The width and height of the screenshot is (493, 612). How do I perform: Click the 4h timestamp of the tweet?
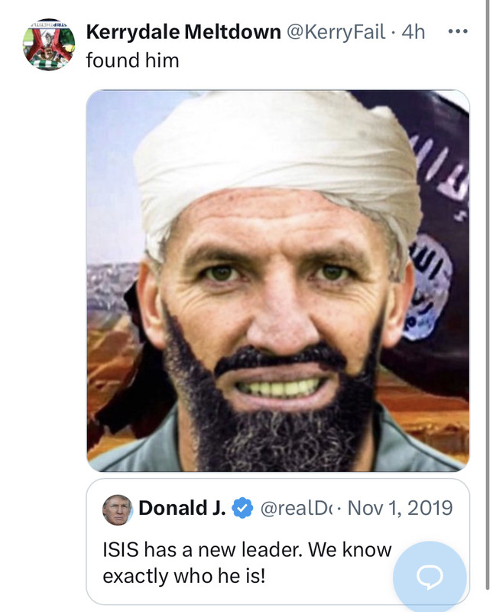(x=413, y=32)
